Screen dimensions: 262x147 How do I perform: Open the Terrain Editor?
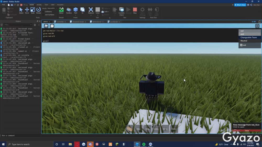[61, 10]
